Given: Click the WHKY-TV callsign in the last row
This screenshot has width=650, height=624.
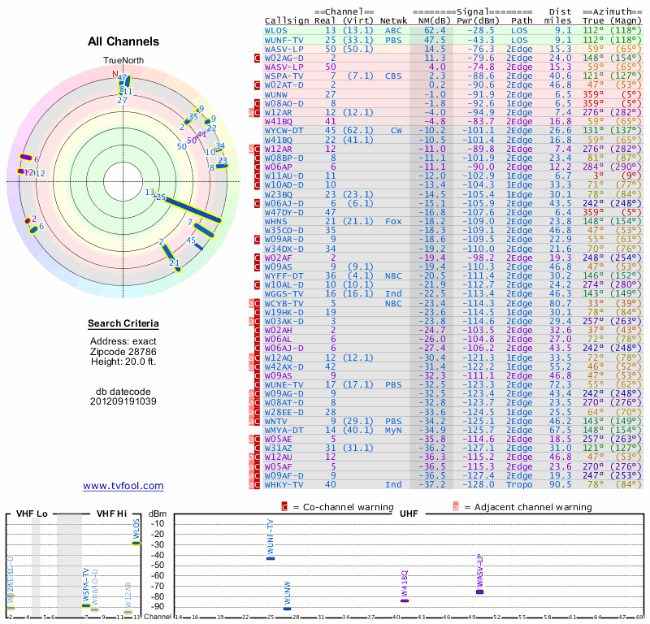Looking at the screenshot, I should point(284,484).
